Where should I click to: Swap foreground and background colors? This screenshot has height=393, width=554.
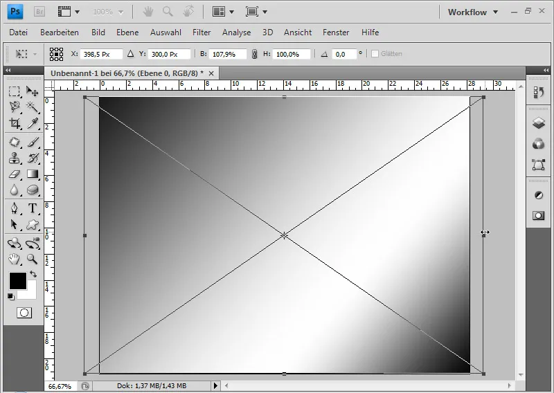click(33, 274)
